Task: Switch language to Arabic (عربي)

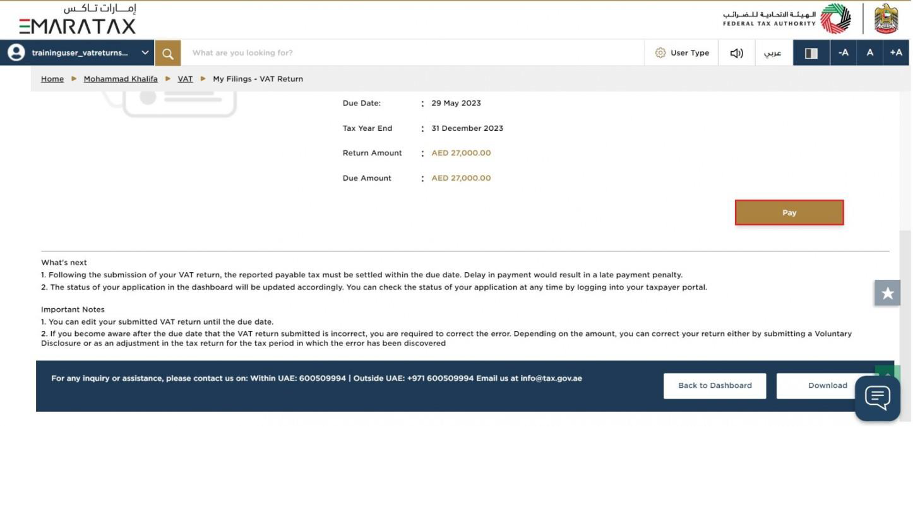Action: pos(773,53)
